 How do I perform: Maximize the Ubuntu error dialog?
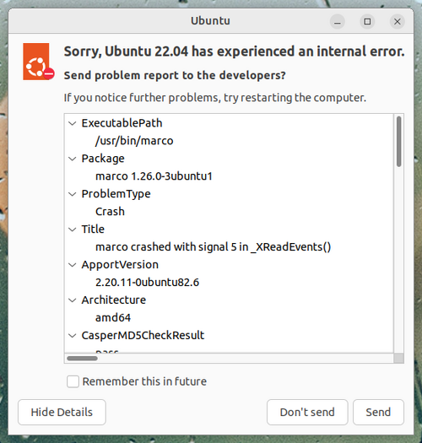point(367,21)
